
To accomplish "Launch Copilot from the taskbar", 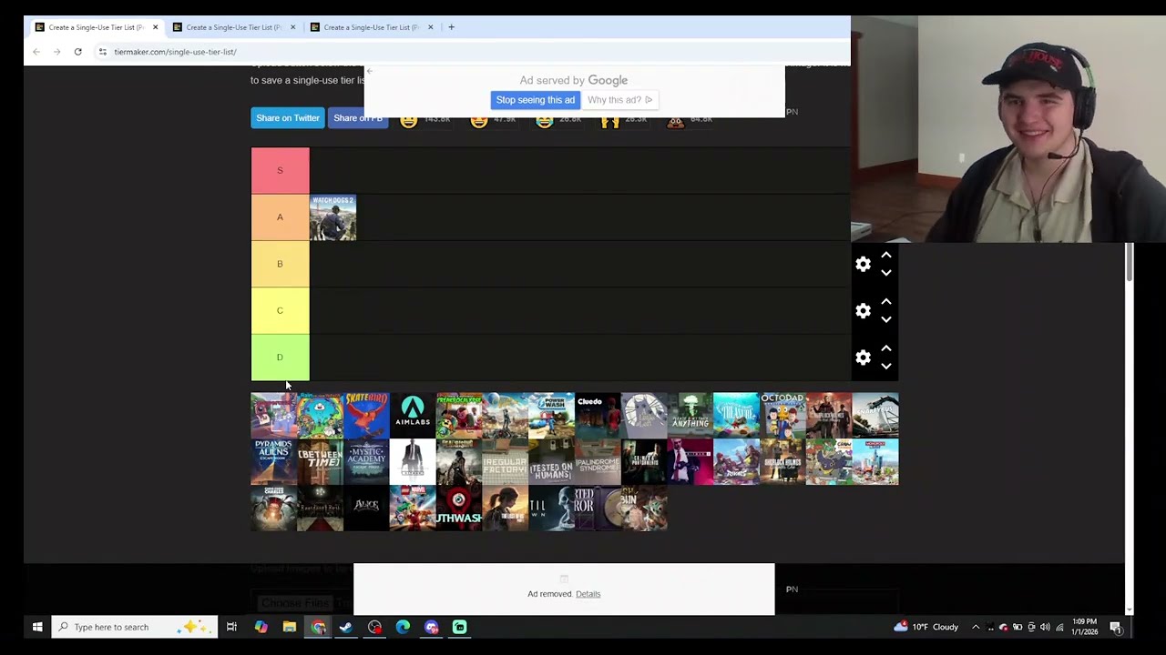I will [x=261, y=627].
